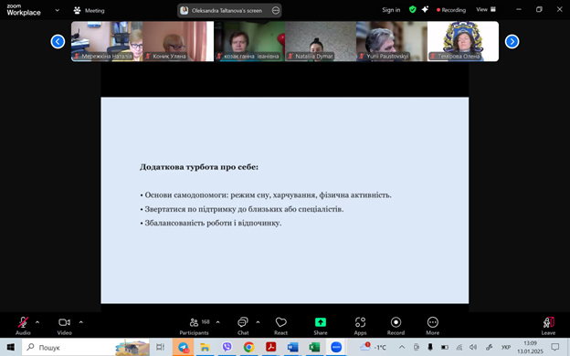Click the Sign in link
The image size is (570, 356).
[391, 10]
